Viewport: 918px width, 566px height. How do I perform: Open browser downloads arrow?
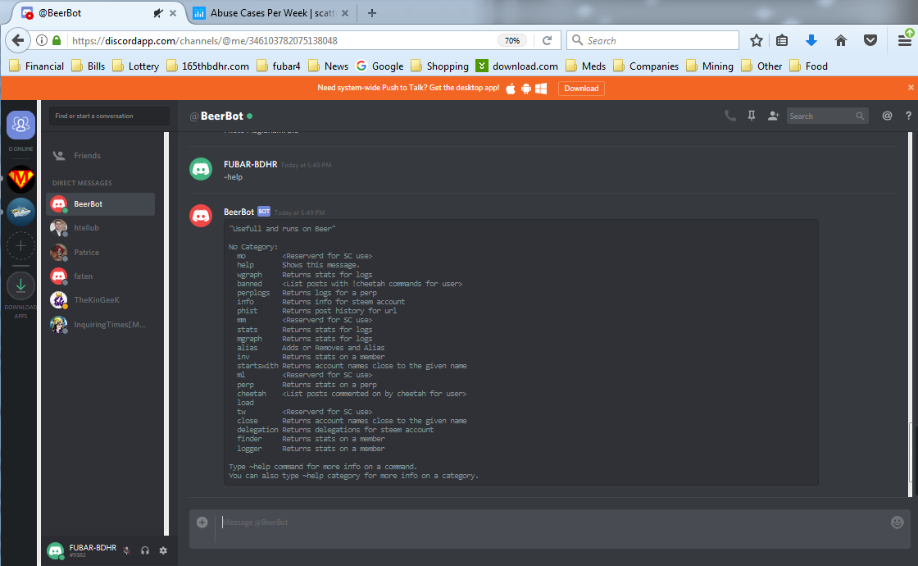click(811, 40)
